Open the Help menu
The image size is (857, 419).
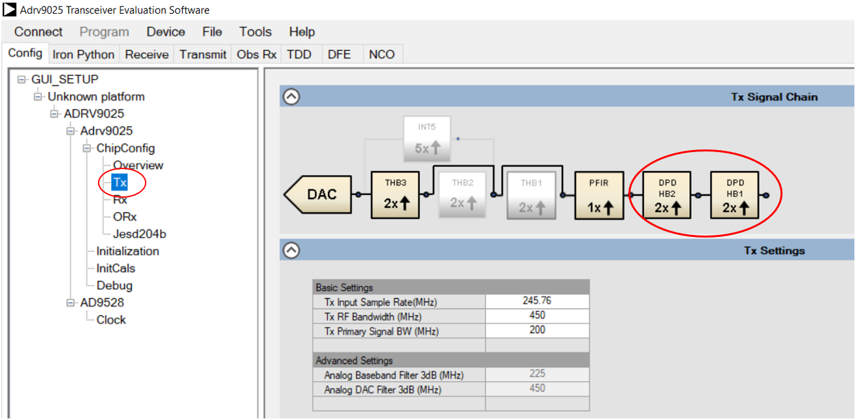tap(302, 32)
